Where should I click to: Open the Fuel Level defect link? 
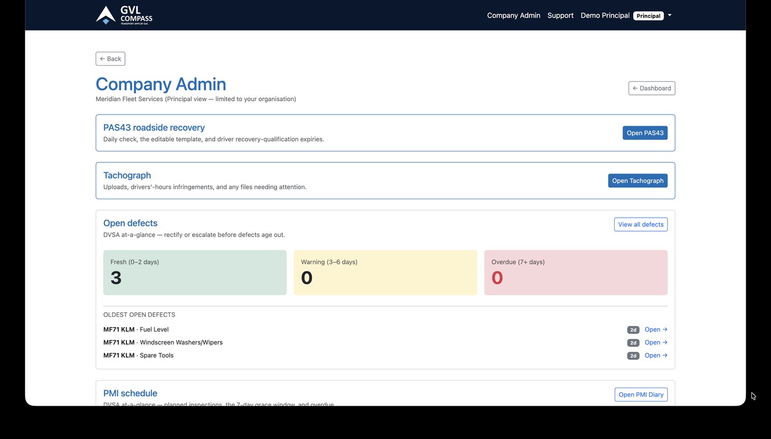click(x=656, y=330)
